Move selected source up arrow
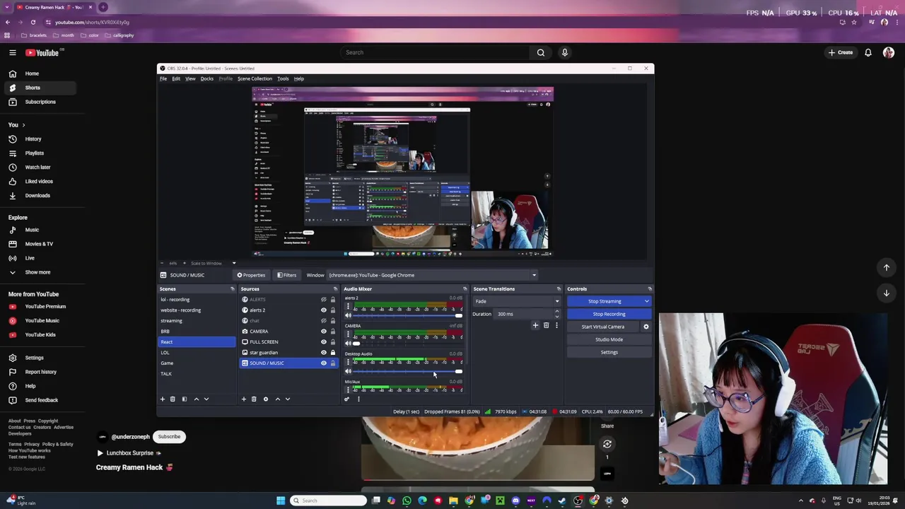Image resolution: width=905 pixels, height=509 pixels. 277,399
